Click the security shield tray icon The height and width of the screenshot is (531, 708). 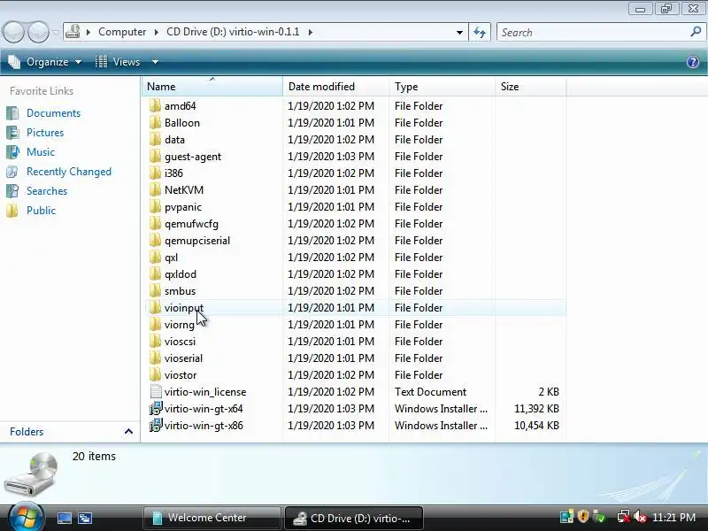[583, 516]
